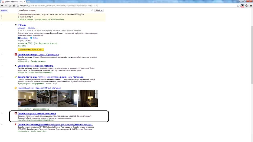Open 'Дизайн гостиниц и гостиничных номеров' result
The height and width of the screenshot is (142, 253).
(51, 77)
